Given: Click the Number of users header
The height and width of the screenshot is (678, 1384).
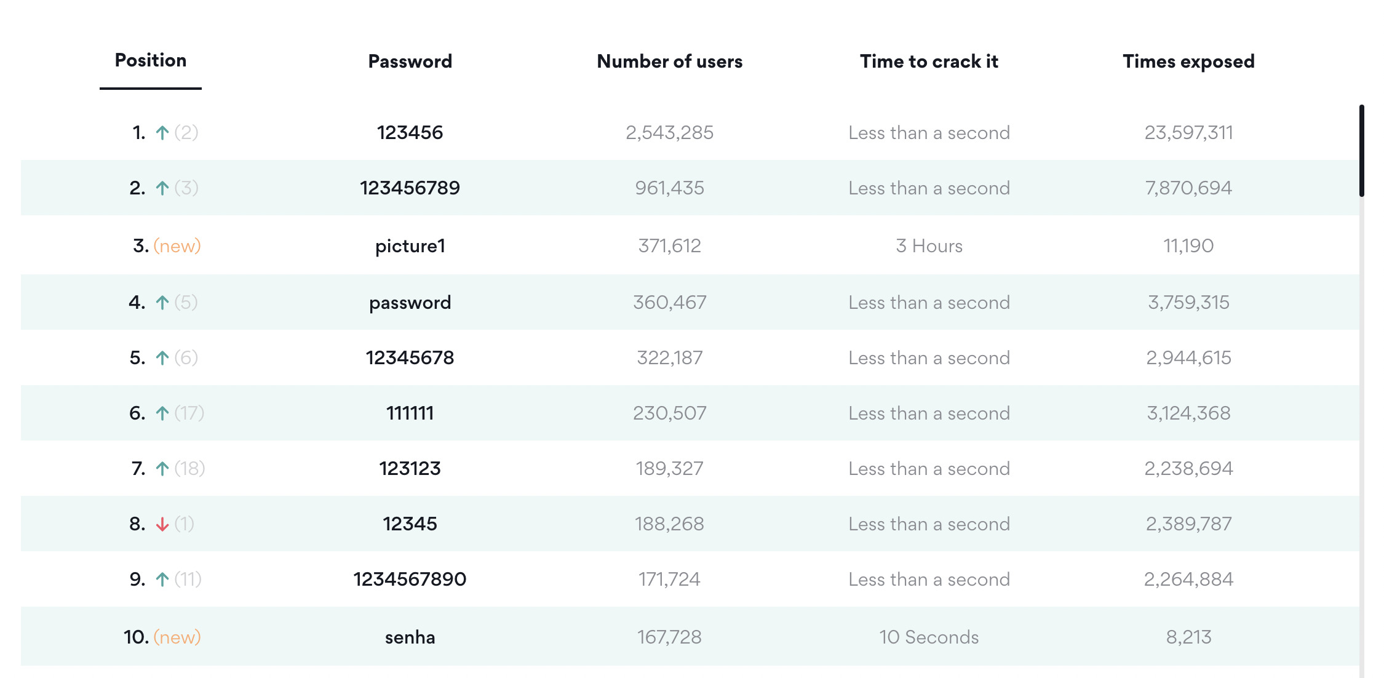Looking at the screenshot, I should tap(670, 62).
